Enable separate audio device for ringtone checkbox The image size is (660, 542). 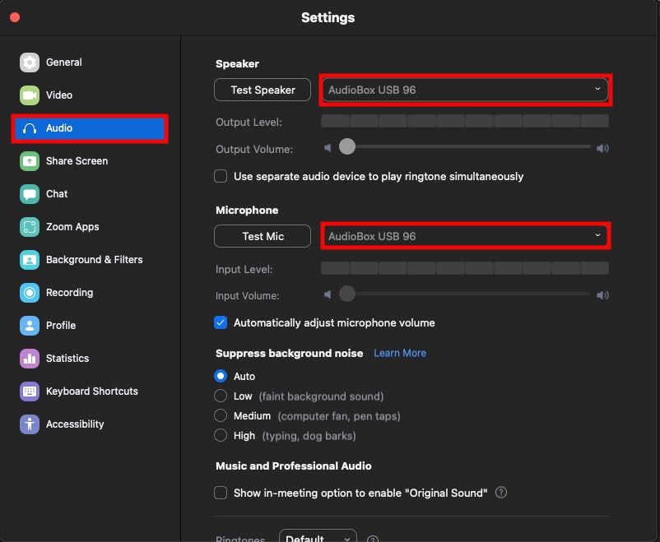(221, 176)
